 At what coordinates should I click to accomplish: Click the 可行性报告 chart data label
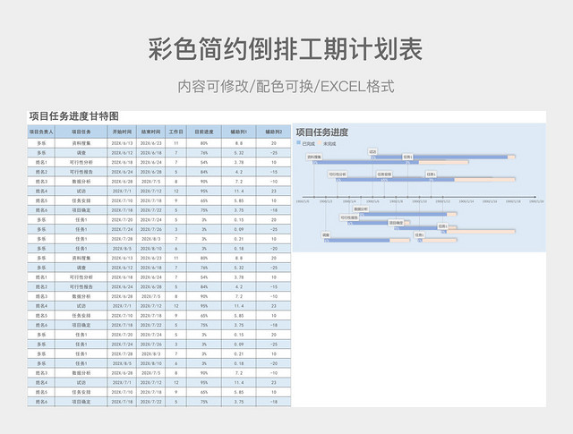click(x=349, y=217)
